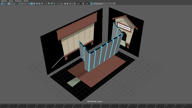Screen dimensions: 192x108
Task: Enable smooth shade all icon
Action: tap(31, 4)
